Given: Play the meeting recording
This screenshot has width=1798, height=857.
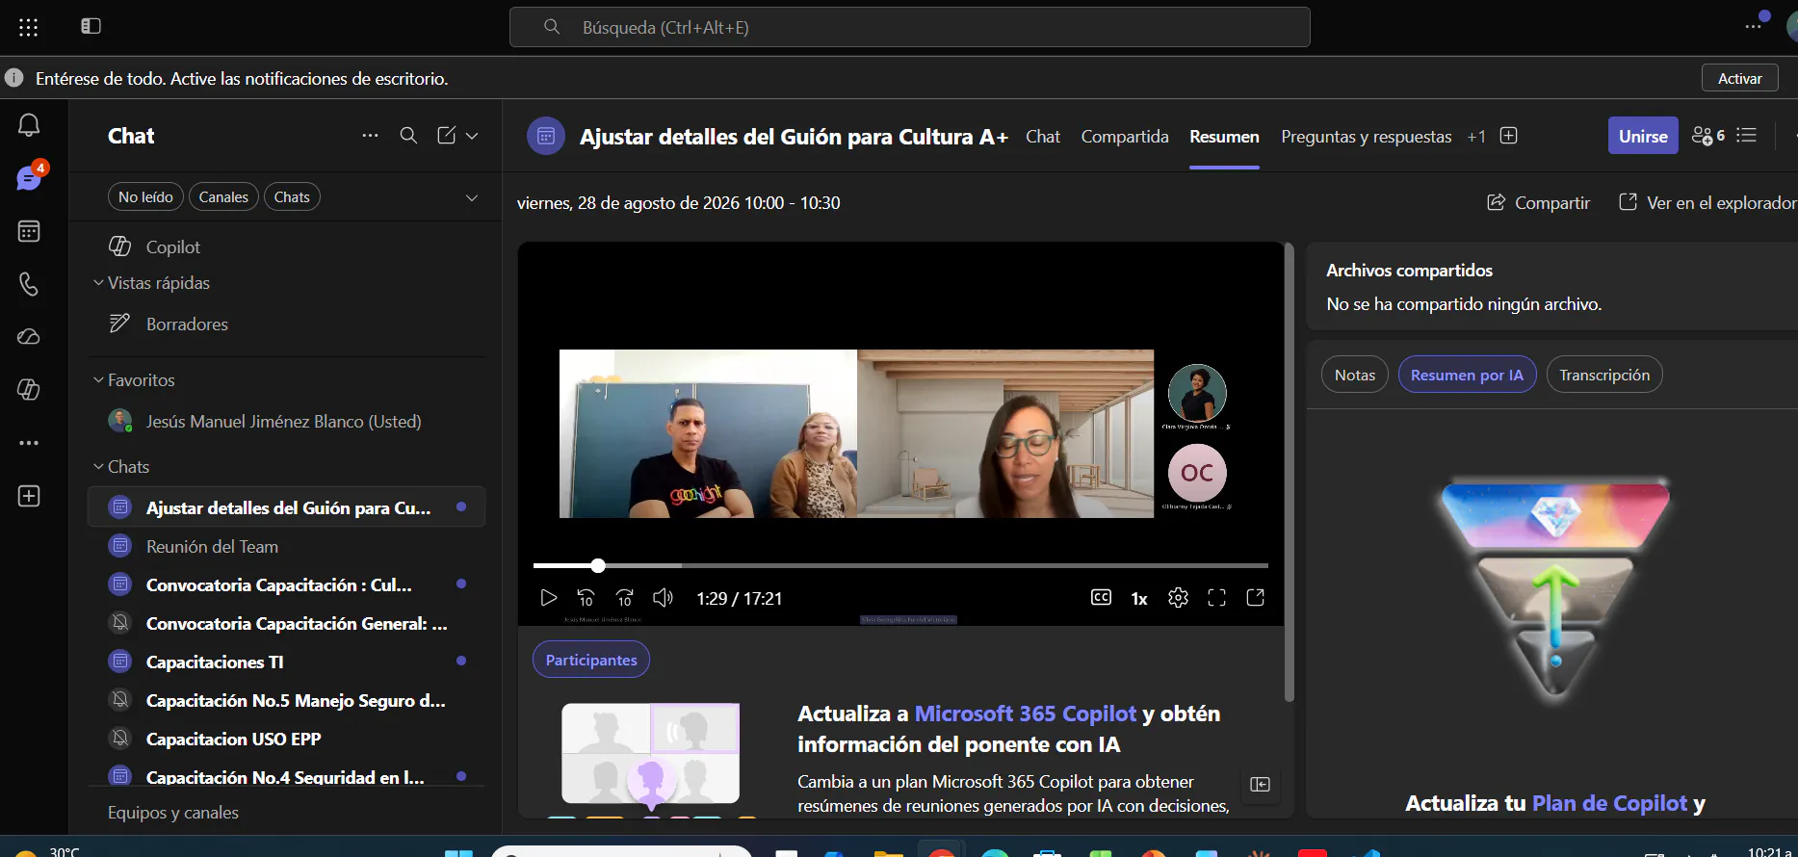Looking at the screenshot, I should pyautogui.click(x=548, y=598).
